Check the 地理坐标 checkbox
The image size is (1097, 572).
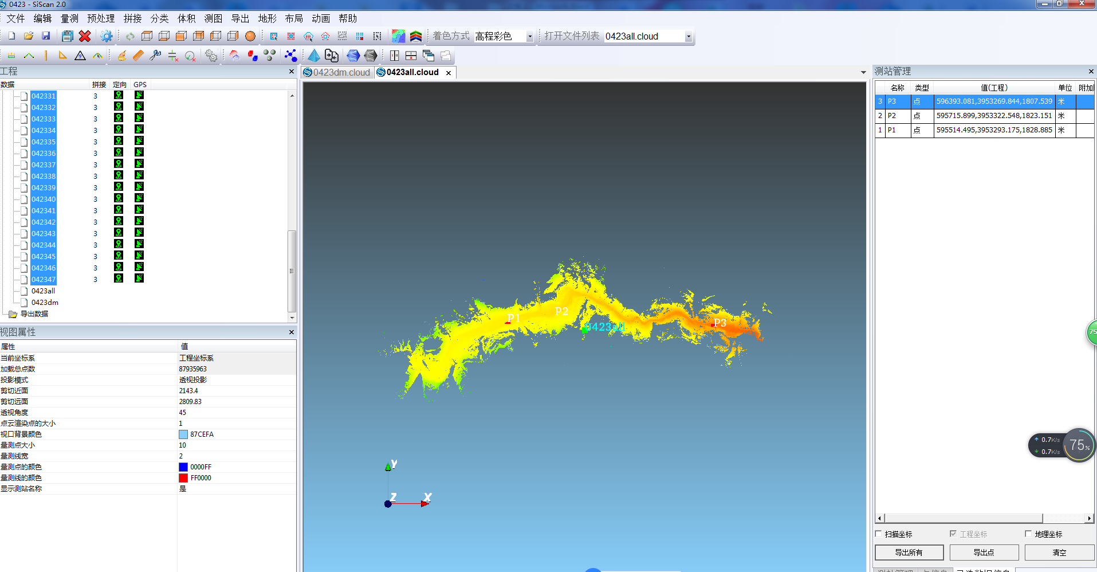point(1028,534)
